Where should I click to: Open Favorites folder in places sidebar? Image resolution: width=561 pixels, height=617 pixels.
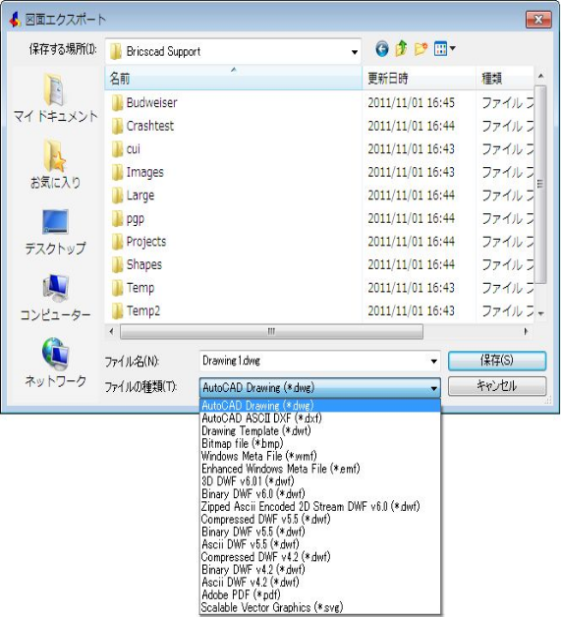[x=55, y=164]
